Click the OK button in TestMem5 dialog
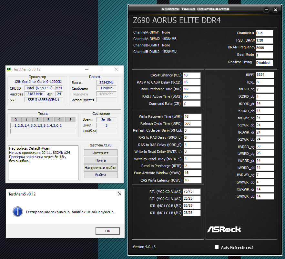The width and height of the screenshot is (285, 259). pyautogui.click(x=107, y=231)
